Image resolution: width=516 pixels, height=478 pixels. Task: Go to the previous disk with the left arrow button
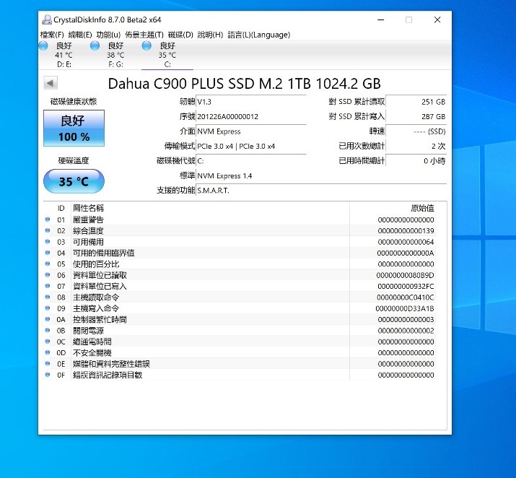pos(51,83)
